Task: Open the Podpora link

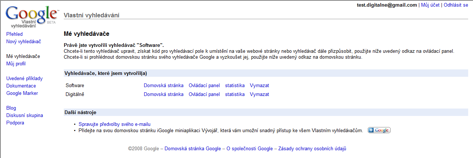Action: point(15,123)
